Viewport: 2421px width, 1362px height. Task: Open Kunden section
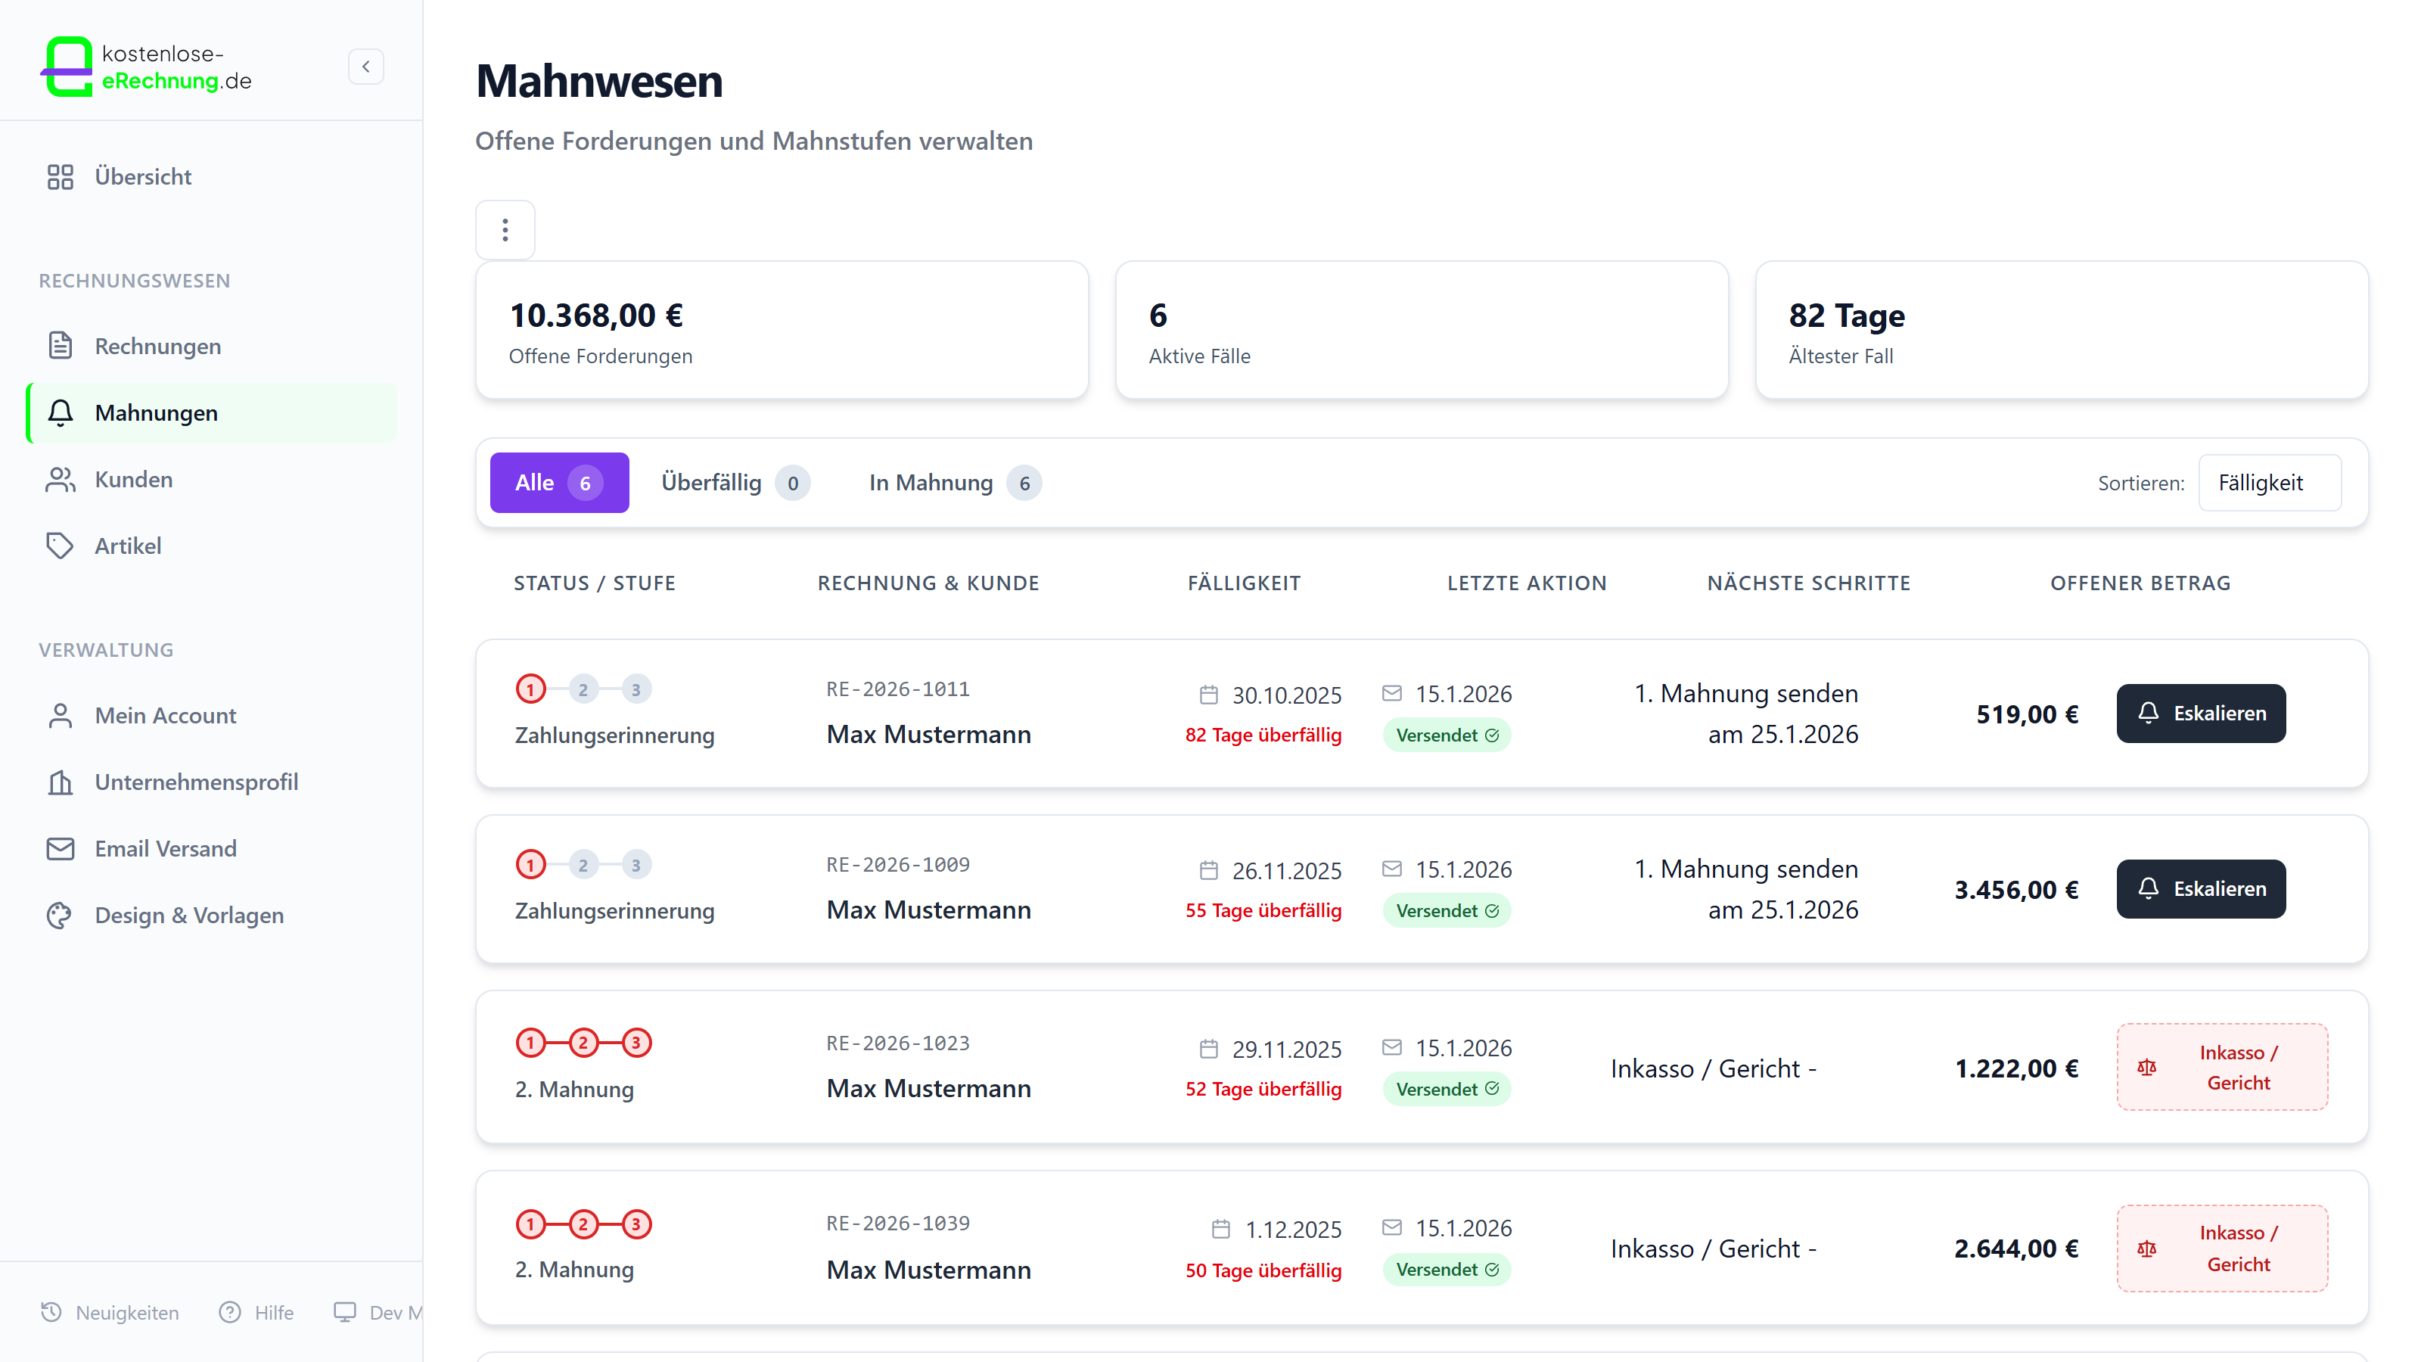133,480
